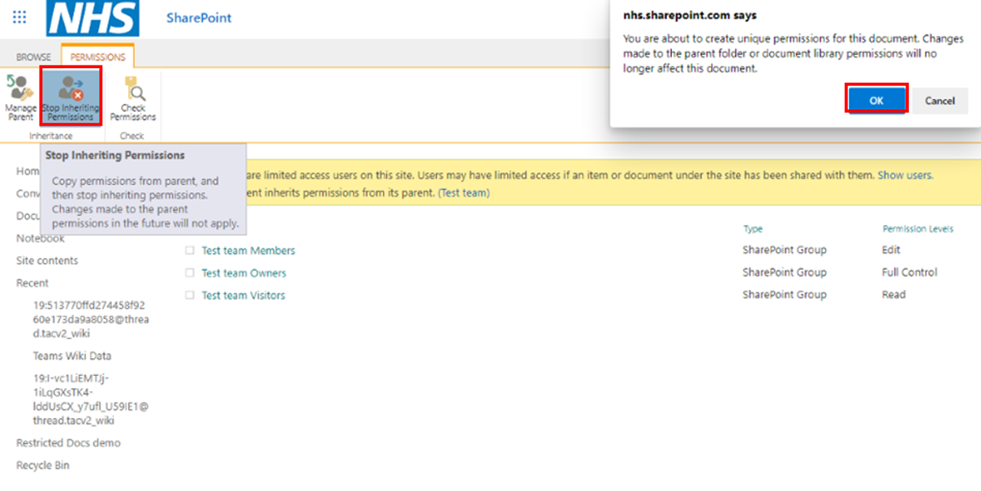Tick the Test team Owners checkbox

[x=190, y=273]
